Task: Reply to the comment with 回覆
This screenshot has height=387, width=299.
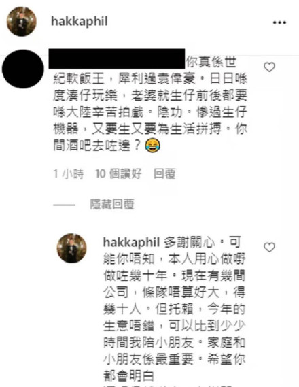Action: point(164,173)
